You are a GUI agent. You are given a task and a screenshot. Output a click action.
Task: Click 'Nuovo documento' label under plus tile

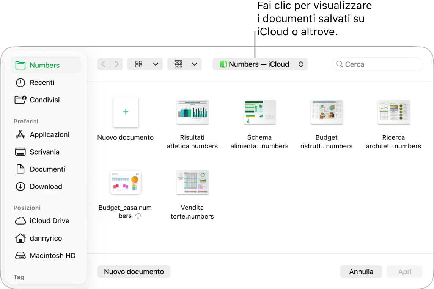(126, 137)
